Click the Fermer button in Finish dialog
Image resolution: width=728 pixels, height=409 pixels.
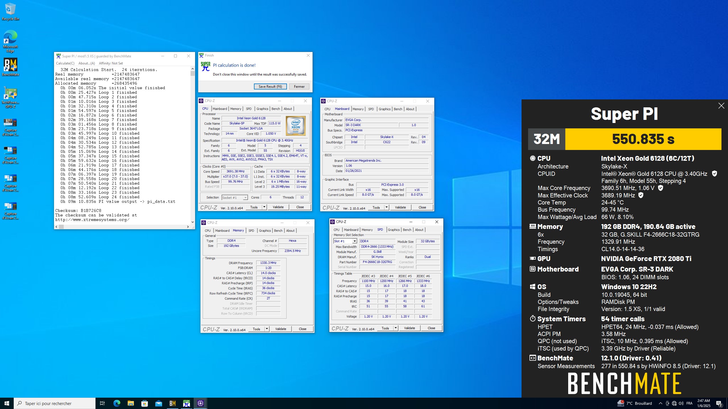tap(299, 87)
